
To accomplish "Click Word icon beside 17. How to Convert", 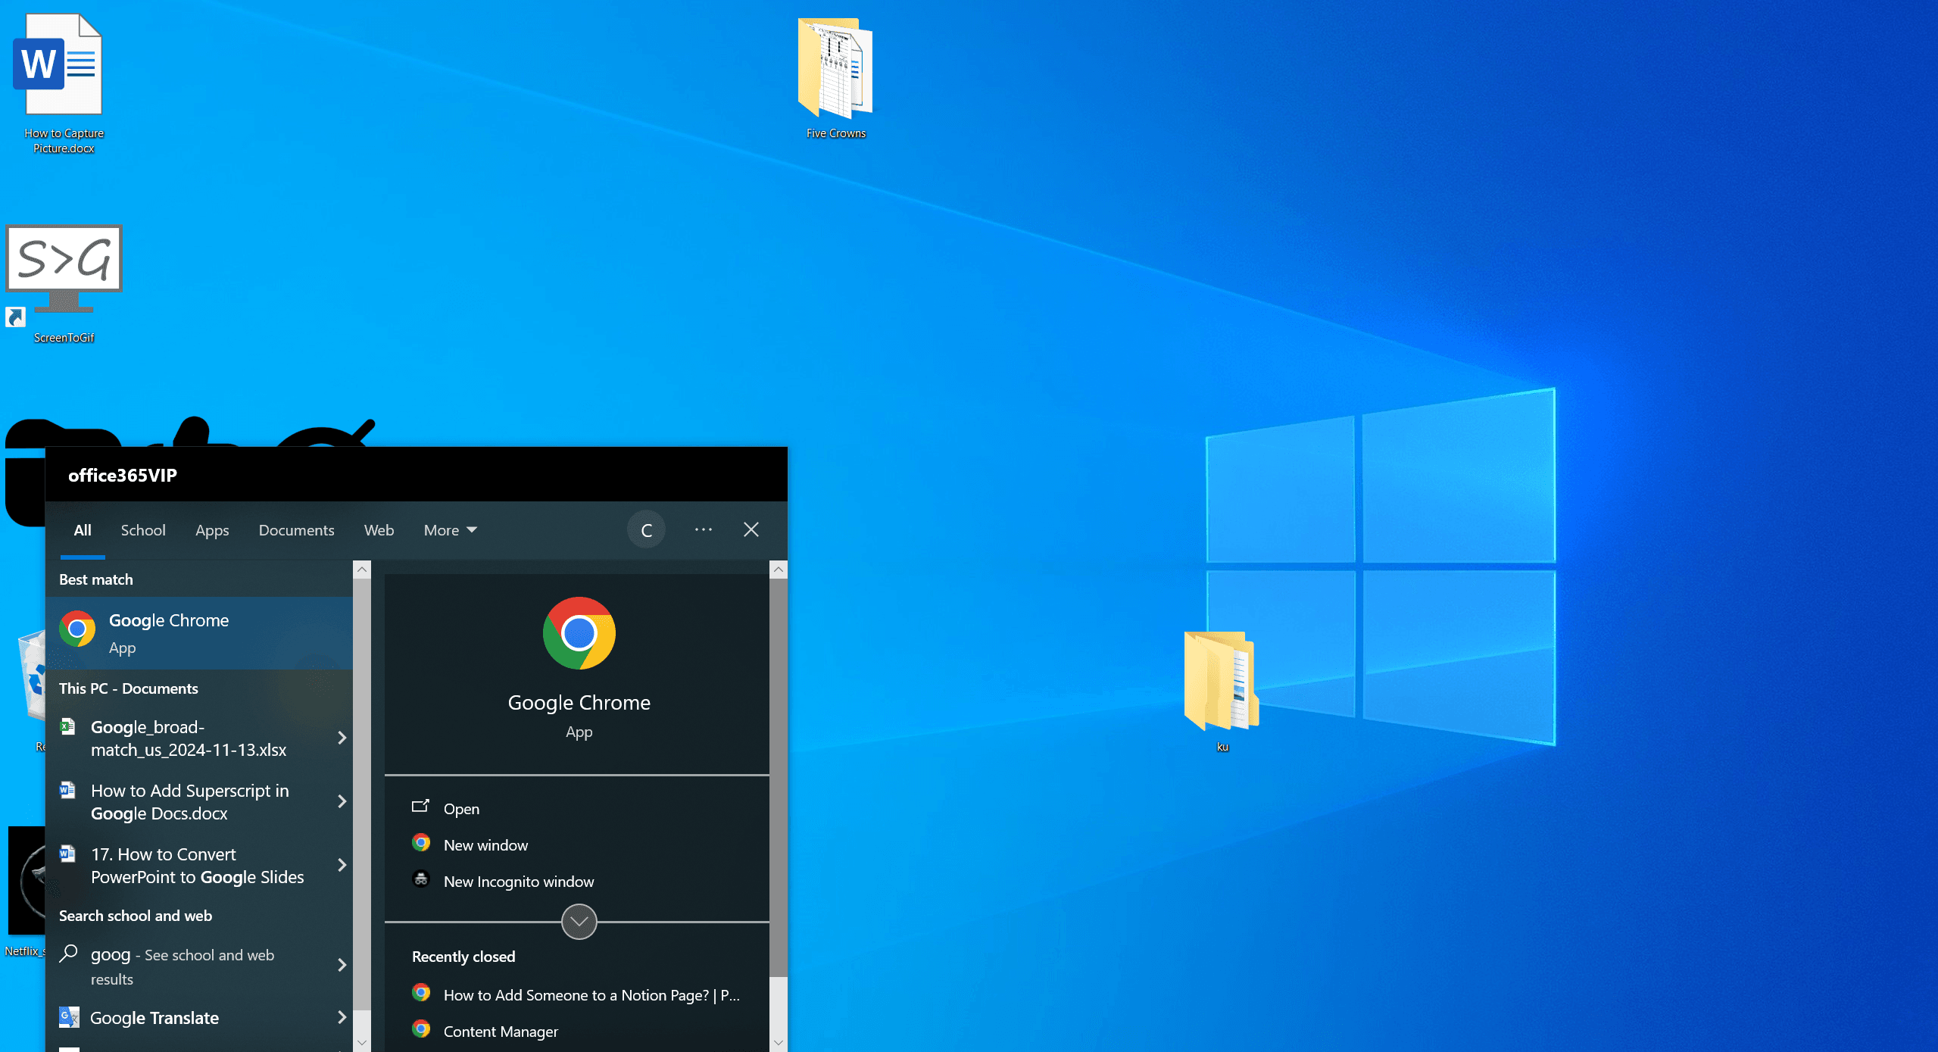I will [67, 854].
